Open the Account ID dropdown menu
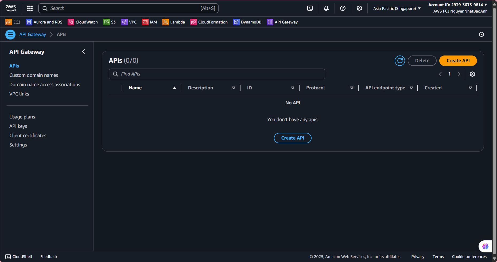Viewport: 497px width, 262px height. click(457, 5)
